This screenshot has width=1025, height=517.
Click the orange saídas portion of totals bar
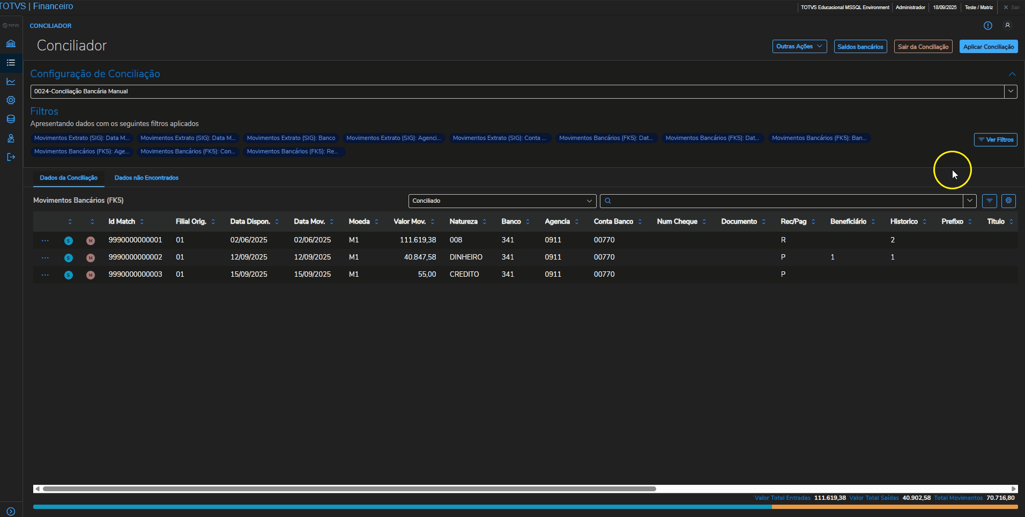[895, 507]
